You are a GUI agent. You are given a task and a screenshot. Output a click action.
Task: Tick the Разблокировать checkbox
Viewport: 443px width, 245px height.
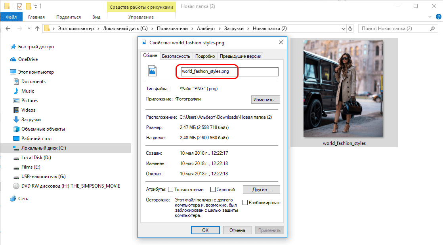[245, 202]
